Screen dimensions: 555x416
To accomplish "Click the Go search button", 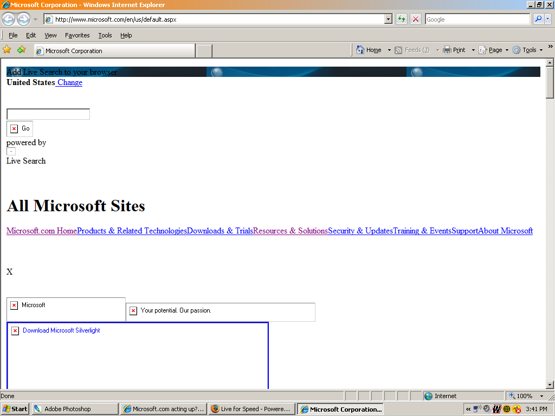I will pyautogui.click(x=20, y=128).
